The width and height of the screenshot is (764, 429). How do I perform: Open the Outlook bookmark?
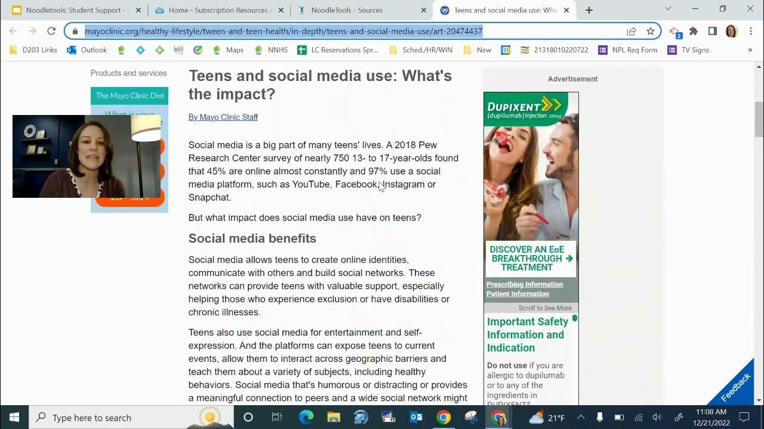[x=87, y=50]
